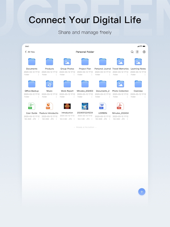Image resolution: width=170 pixels, height=227 pixels.
Task: Click the Overview folder name label
Action: click(x=138, y=91)
